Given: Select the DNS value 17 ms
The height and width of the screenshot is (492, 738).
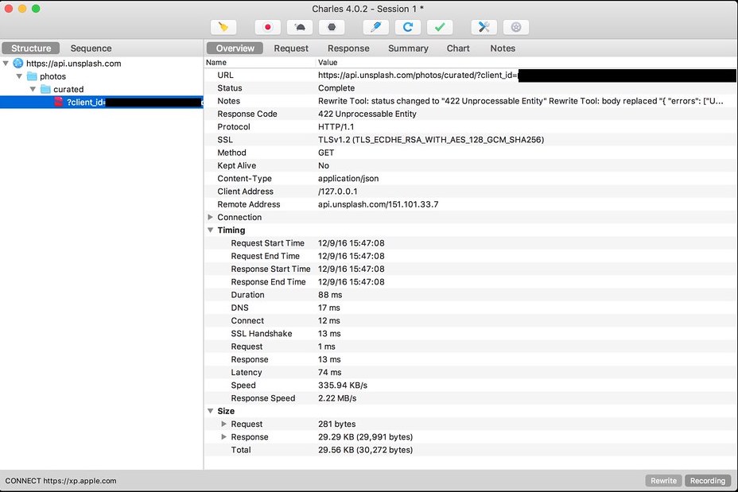Looking at the screenshot, I should click(x=329, y=308).
